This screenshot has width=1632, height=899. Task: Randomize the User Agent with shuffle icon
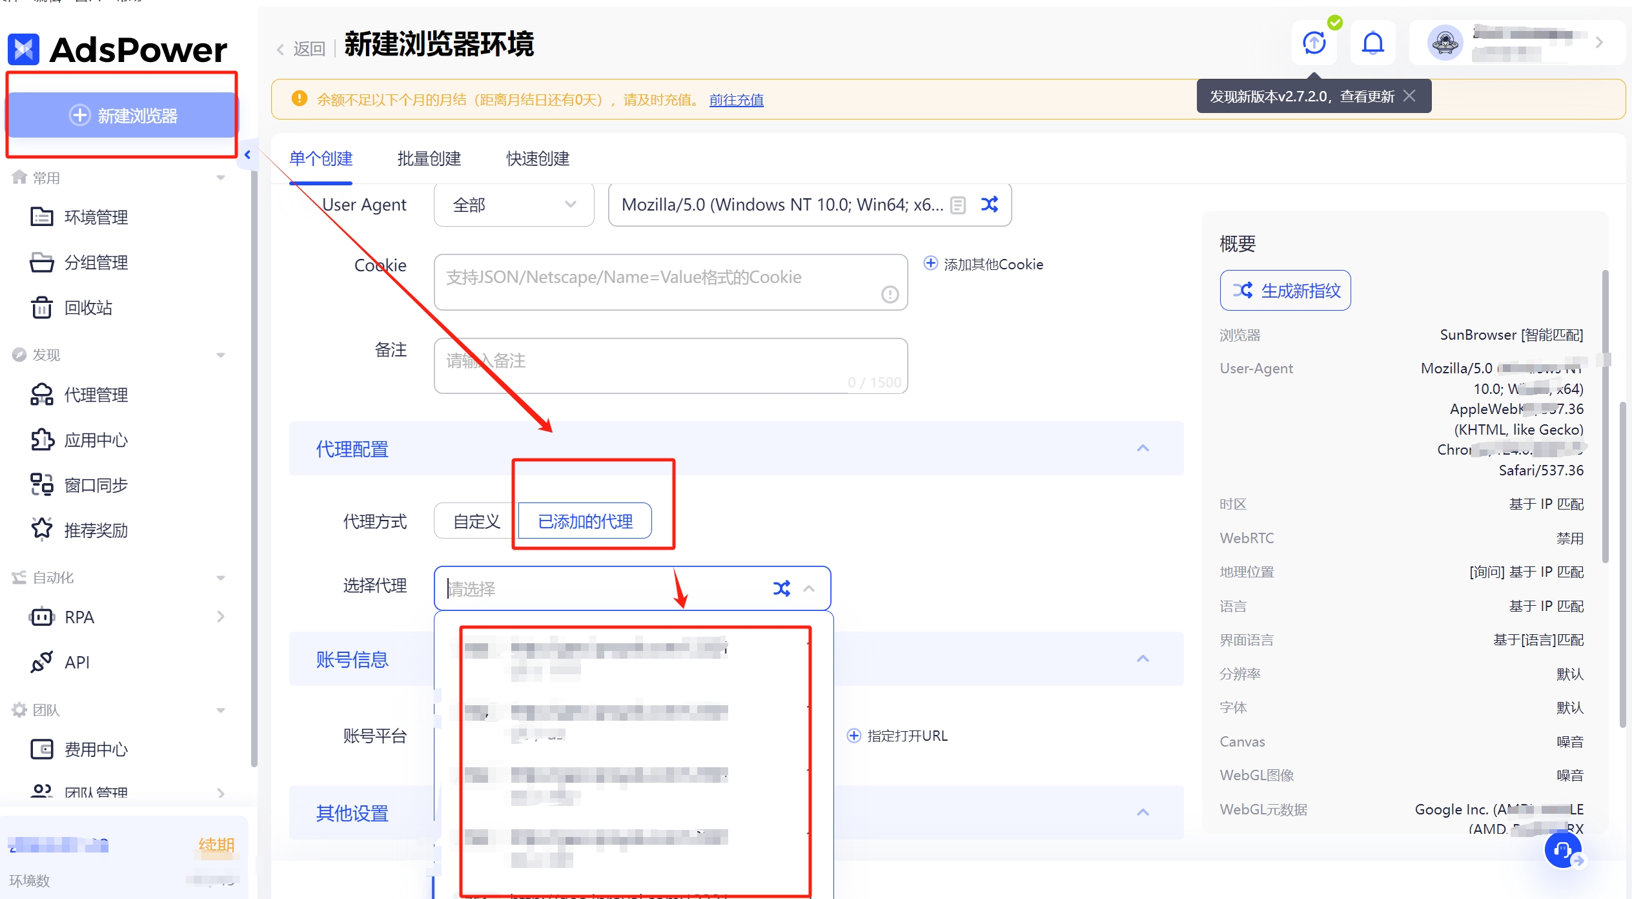tap(989, 205)
